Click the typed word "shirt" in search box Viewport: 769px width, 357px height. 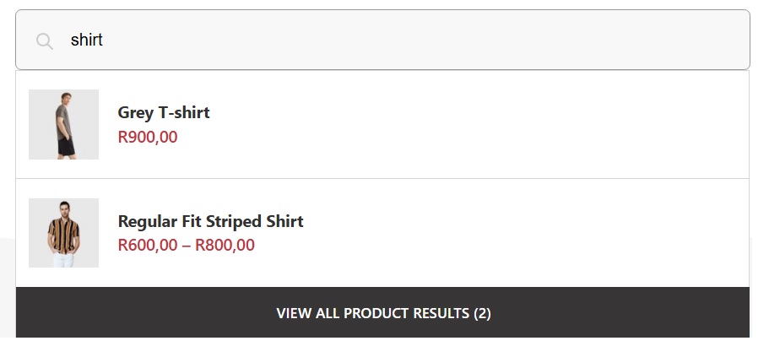pyautogui.click(x=86, y=41)
